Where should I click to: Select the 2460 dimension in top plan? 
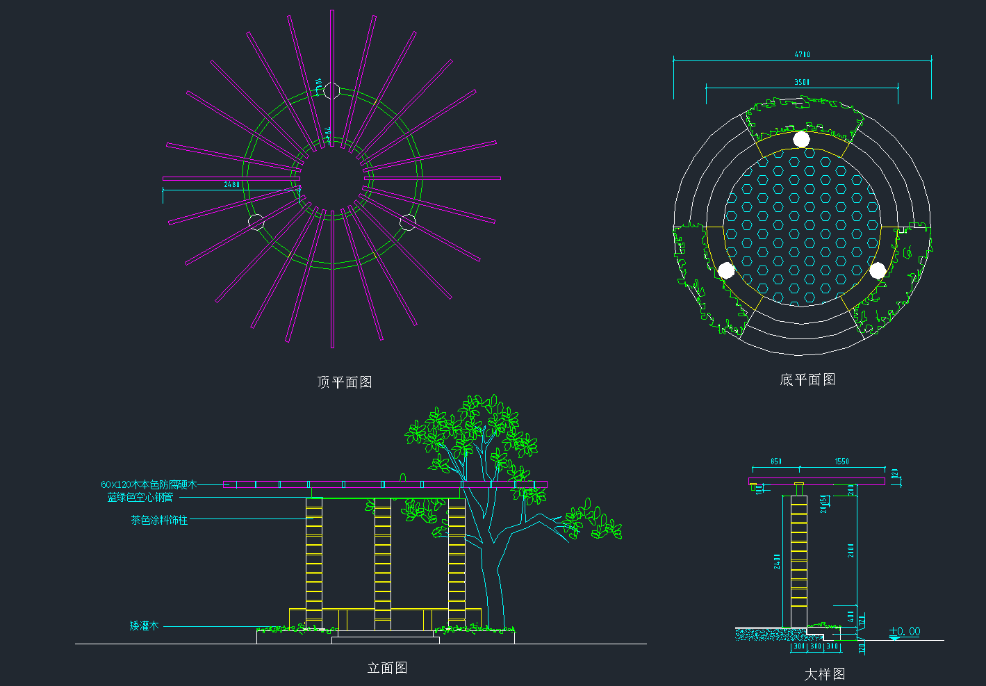tap(231, 184)
